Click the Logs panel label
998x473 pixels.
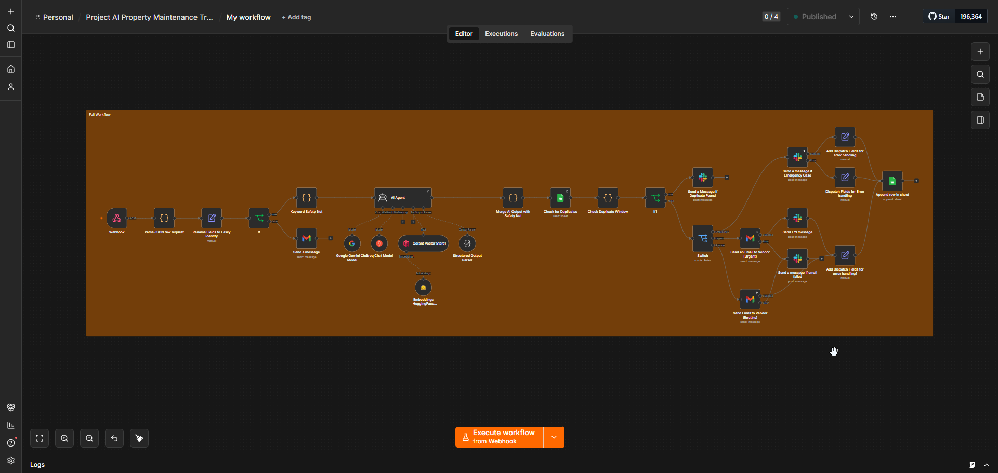[37, 465]
